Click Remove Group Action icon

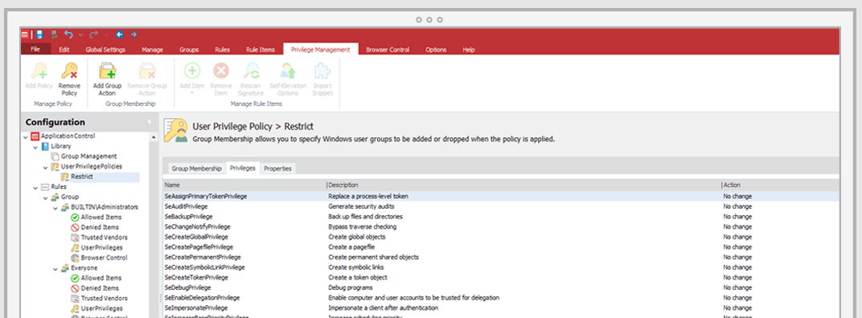point(147,71)
